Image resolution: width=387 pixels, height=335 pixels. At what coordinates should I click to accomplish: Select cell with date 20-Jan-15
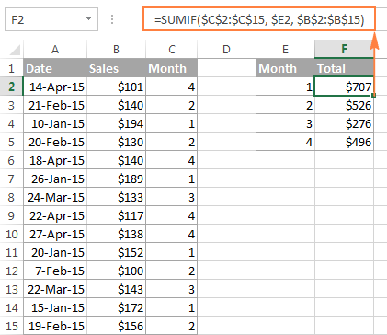coord(55,252)
